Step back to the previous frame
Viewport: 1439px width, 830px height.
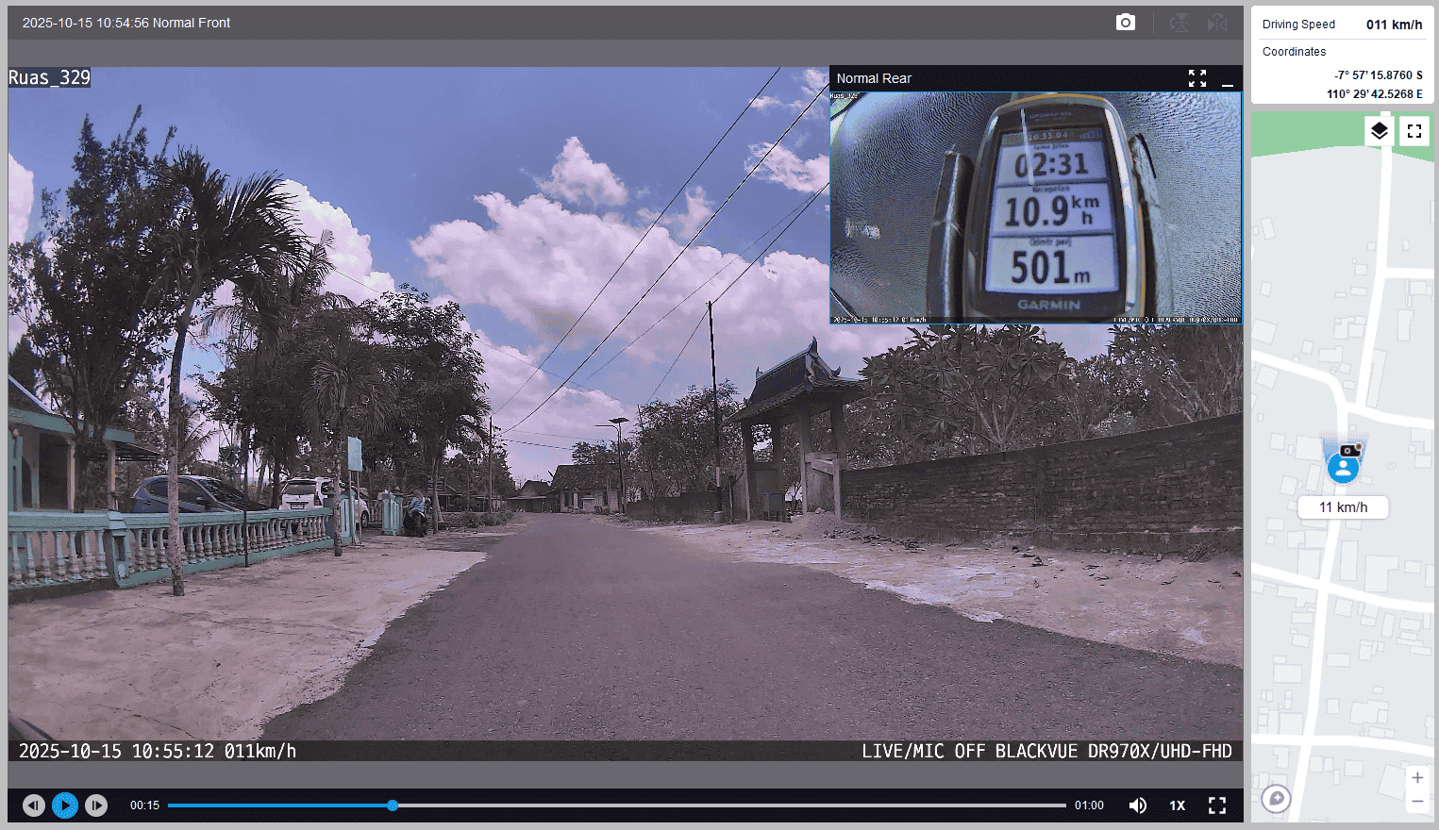[x=34, y=805]
